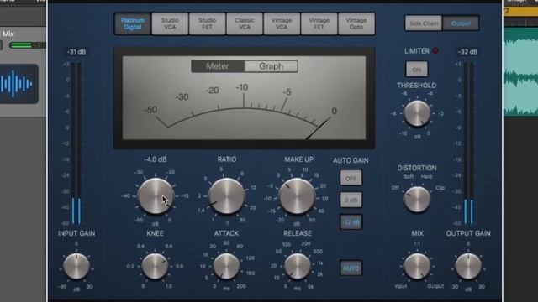The width and height of the screenshot is (538, 302).
Task: Click the Input Gain knob
Action: (76, 267)
